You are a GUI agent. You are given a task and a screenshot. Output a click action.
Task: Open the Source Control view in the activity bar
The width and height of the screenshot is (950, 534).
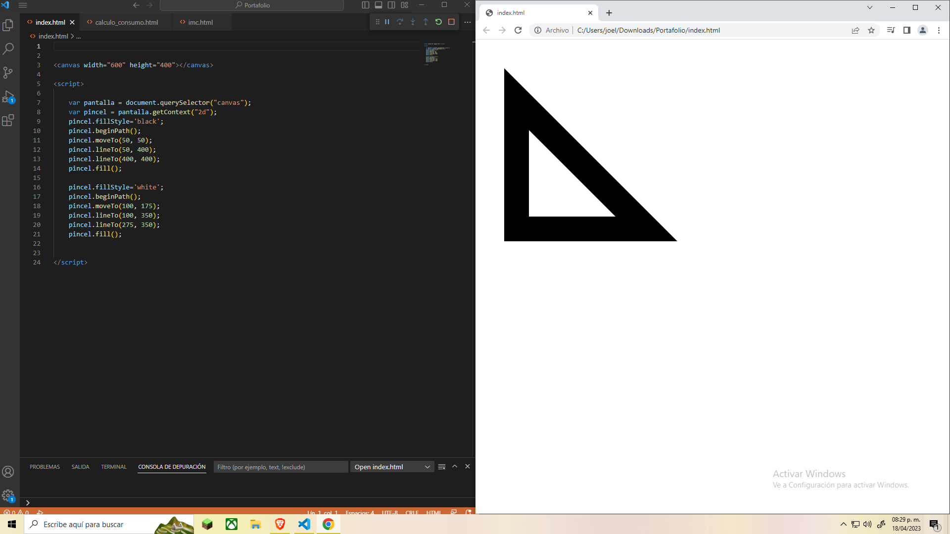(8, 73)
